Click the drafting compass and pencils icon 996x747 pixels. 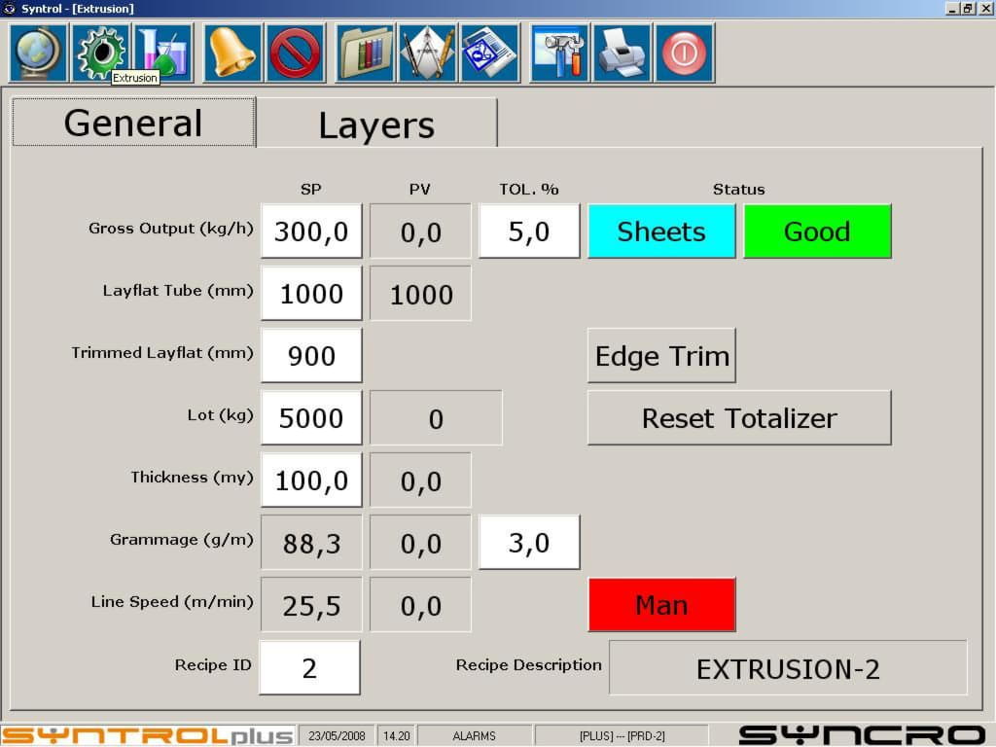[427, 53]
